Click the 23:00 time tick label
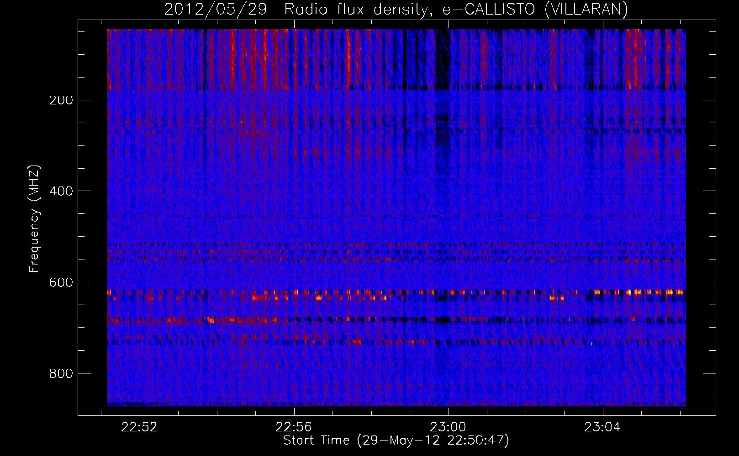 pyautogui.click(x=448, y=427)
